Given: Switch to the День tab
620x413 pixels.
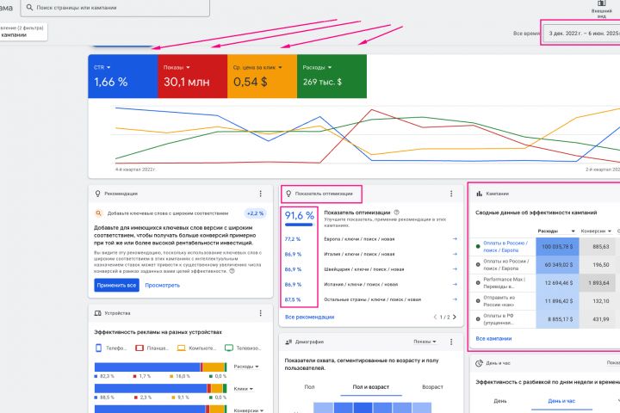Looking at the screenshot, I should tap(499, 401).
